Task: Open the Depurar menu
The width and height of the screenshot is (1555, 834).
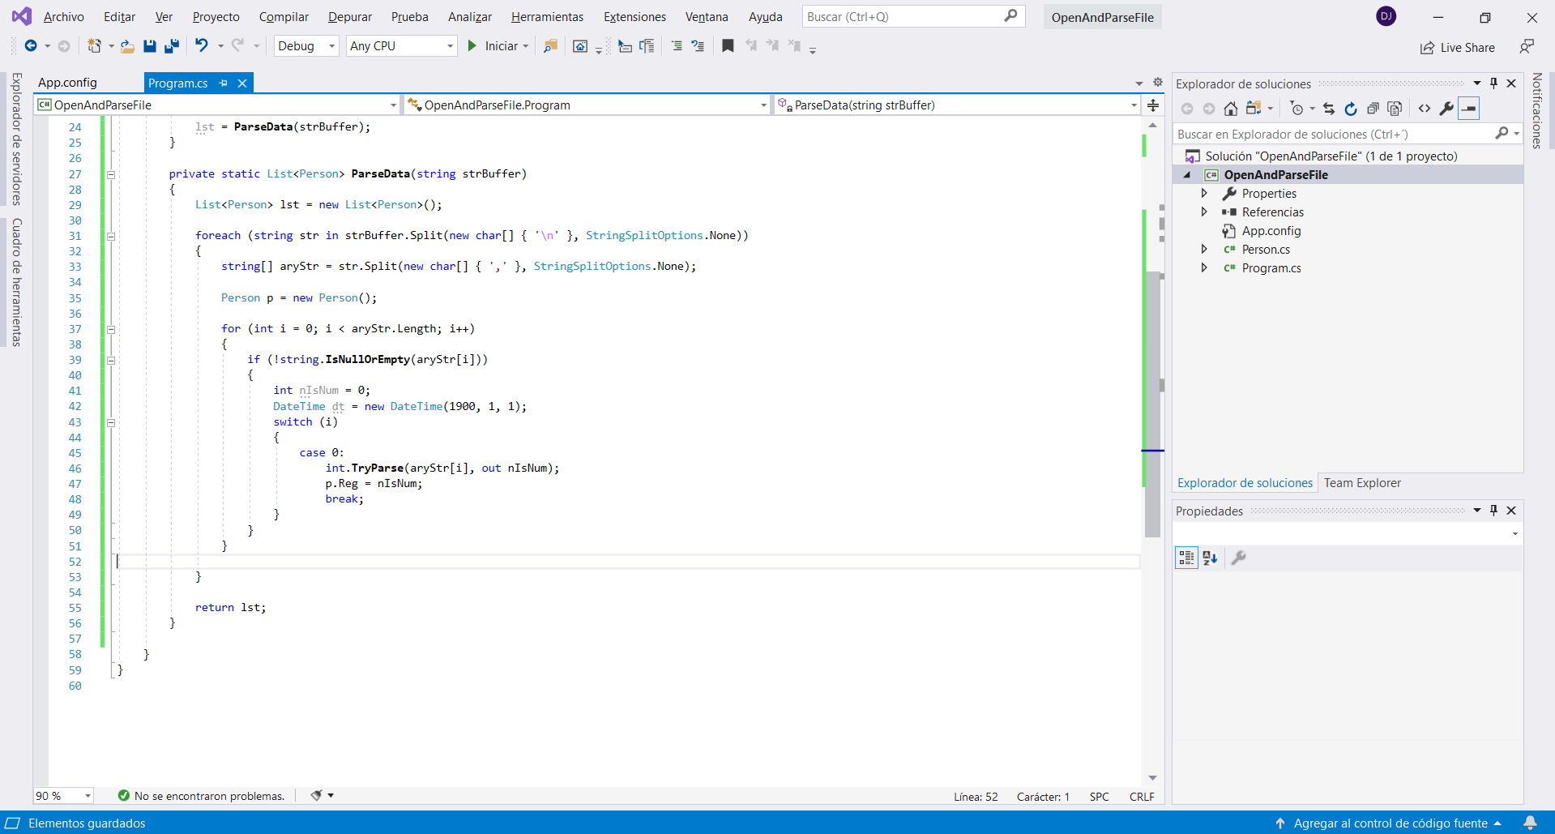Action: pos(349,17)
